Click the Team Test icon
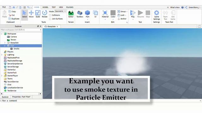 tap(165, 15)
